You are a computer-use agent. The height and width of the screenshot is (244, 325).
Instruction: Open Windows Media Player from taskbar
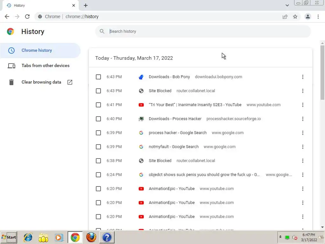pyautogui.click(x=59, y=238)
